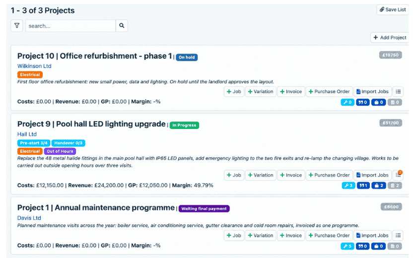Add a Variation to Project 1
This screenshot has width=417, height=258.
pyautogui.click(x=261, y=235)
